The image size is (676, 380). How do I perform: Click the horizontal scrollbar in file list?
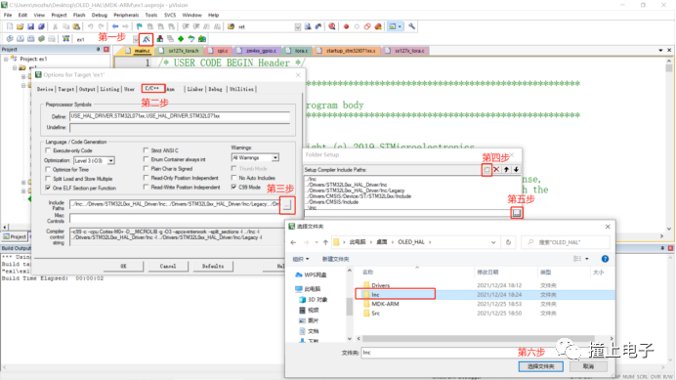[x=479, y=339]
